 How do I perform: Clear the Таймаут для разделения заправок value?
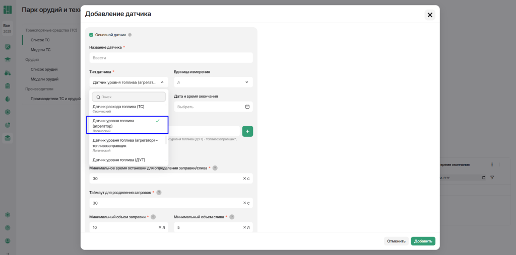pyautogui.click(x=244, y=203)
